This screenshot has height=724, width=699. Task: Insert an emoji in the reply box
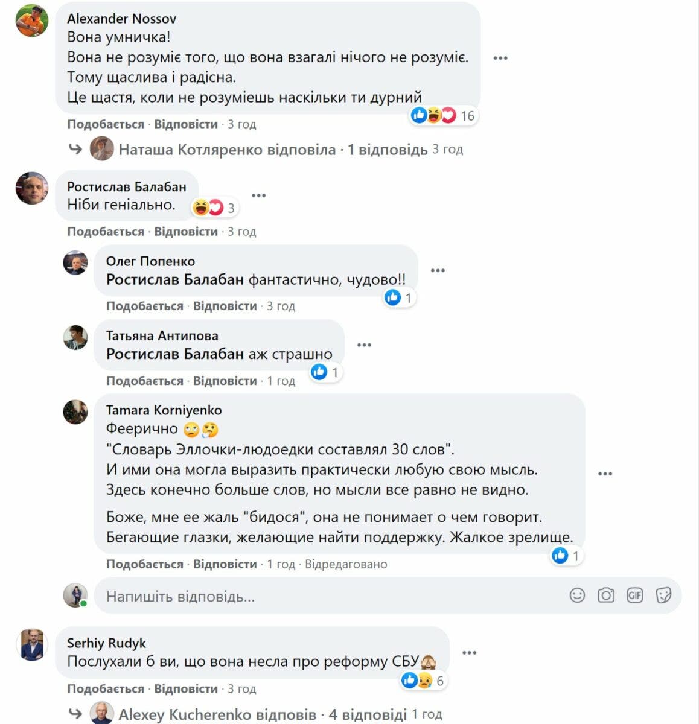(x=577, y=595)
